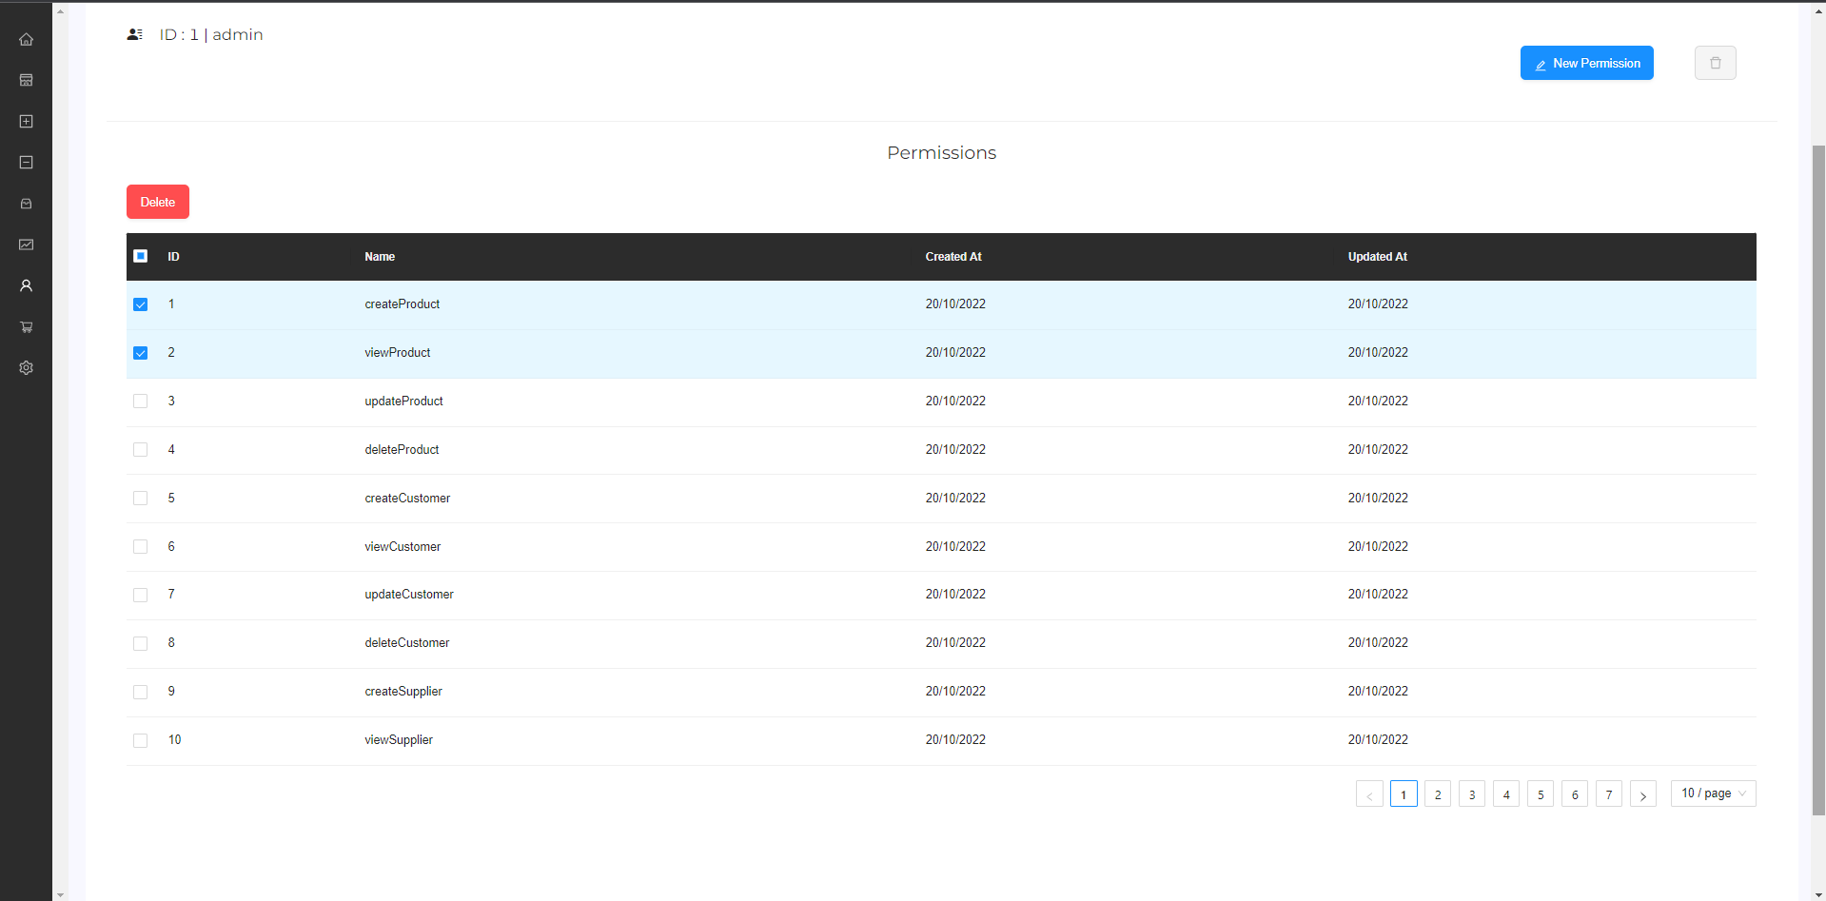Uncheck the createProduct permission checkbox
The height and width of the screenshot is (901, 1826).
click(140, 304)
